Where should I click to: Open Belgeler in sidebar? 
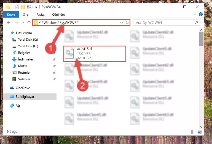point(24,53)
